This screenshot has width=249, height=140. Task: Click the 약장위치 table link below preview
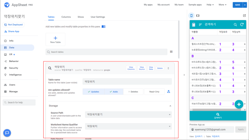coord(215,137)
